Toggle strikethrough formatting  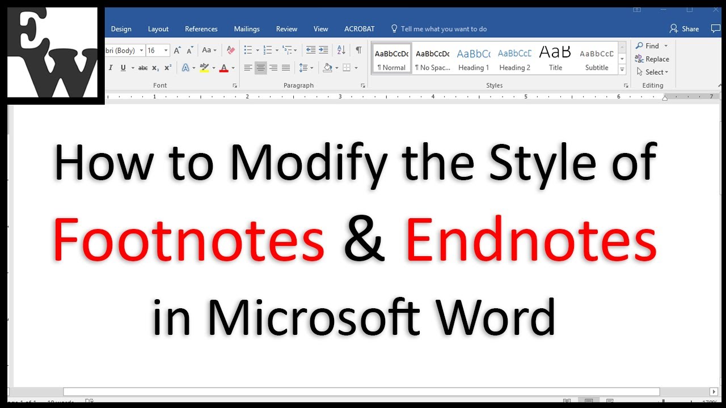pos(143,68)
